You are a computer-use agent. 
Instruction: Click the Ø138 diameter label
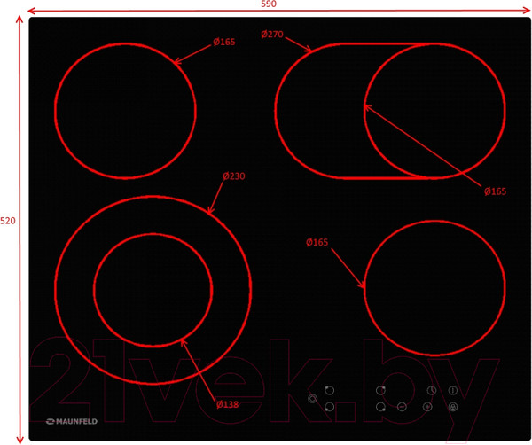[228, 405]
